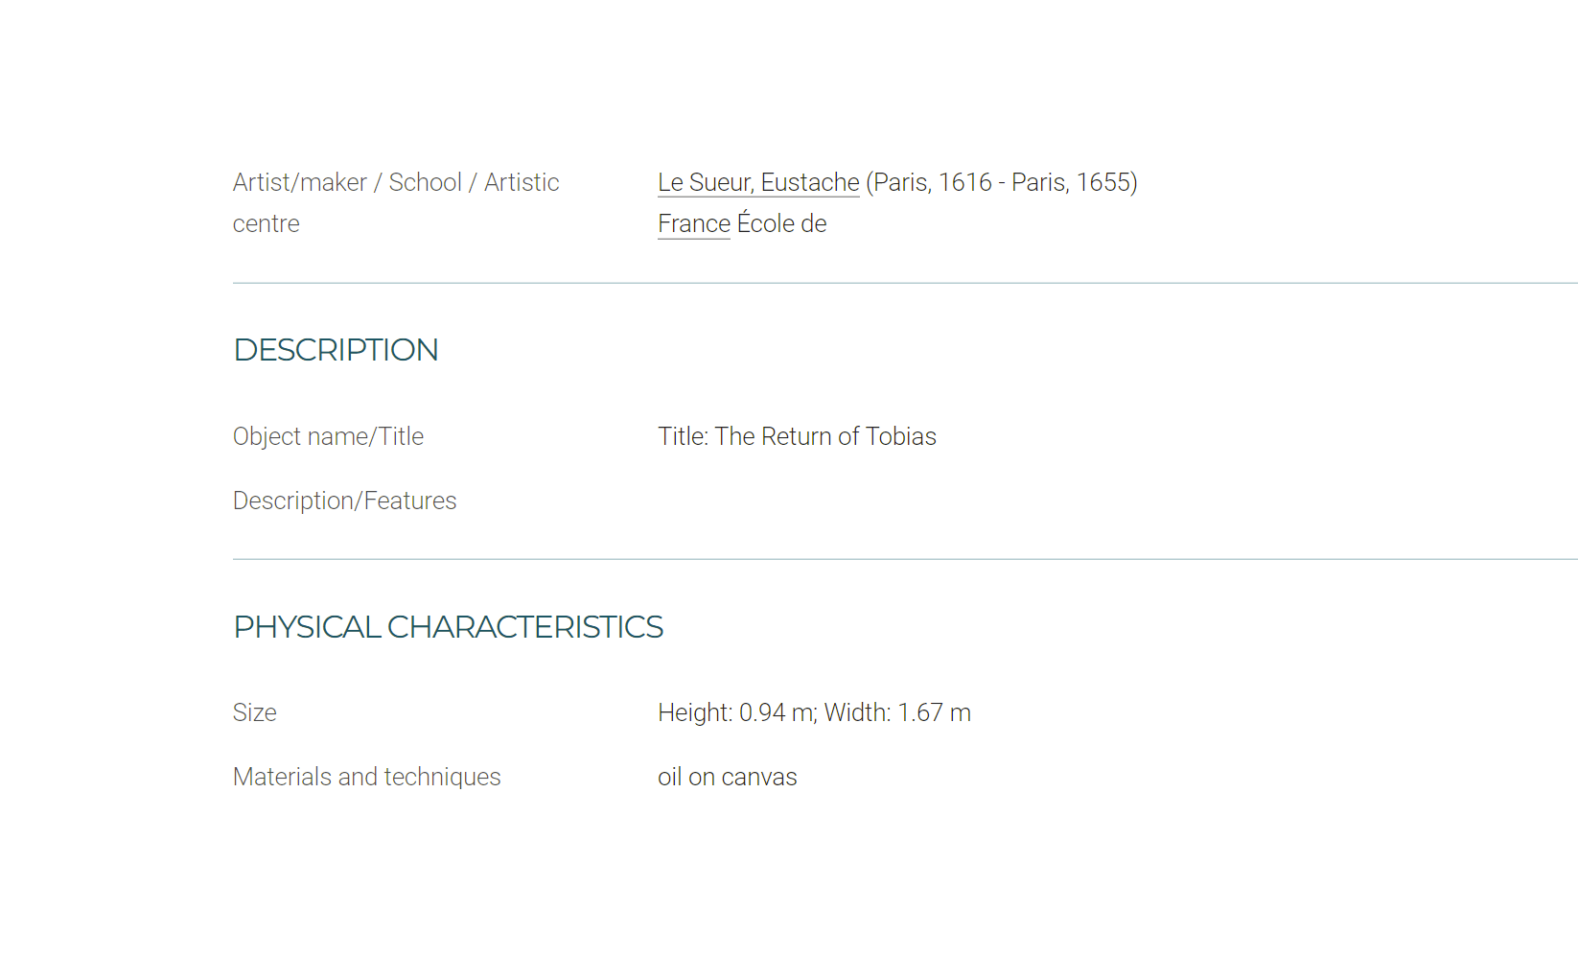Image resolution: width=1578 pixels, height=979 pixels.
Task: Click the PHYSICAL CHARACTERISTICS section heading
Action: (x=448, y=627)
